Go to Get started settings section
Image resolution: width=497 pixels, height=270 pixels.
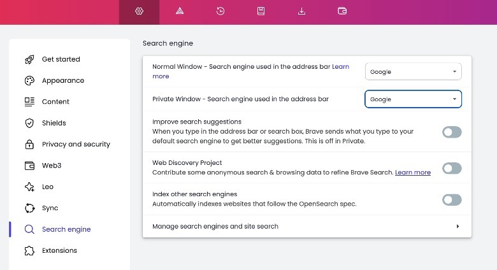pos(61,59)
